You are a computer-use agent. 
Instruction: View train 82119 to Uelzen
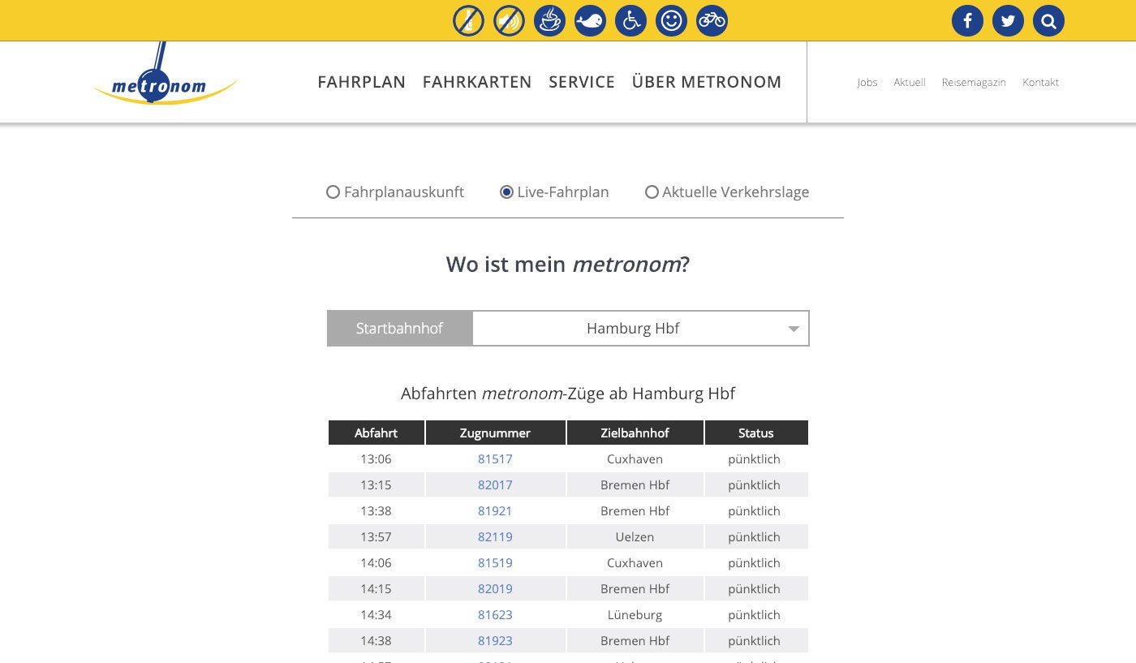[x=495, y=537]
